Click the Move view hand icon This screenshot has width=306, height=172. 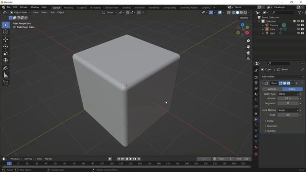click(248, 47)
